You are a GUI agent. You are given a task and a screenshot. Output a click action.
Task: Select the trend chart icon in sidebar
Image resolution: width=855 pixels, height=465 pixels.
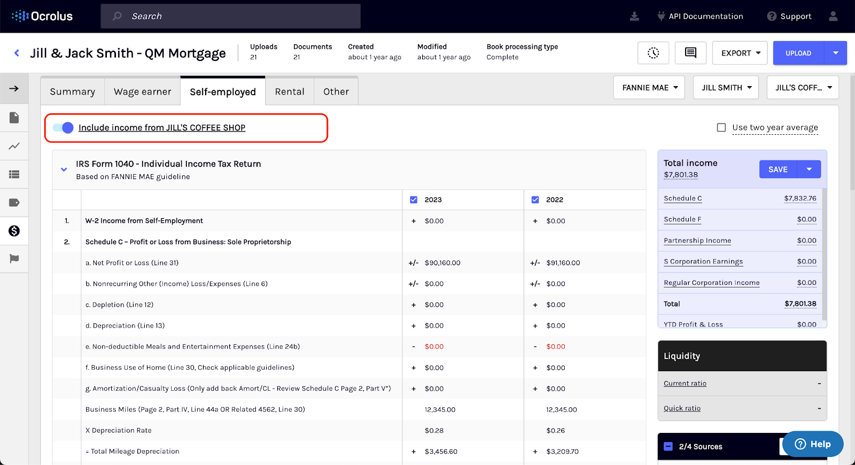14,146
